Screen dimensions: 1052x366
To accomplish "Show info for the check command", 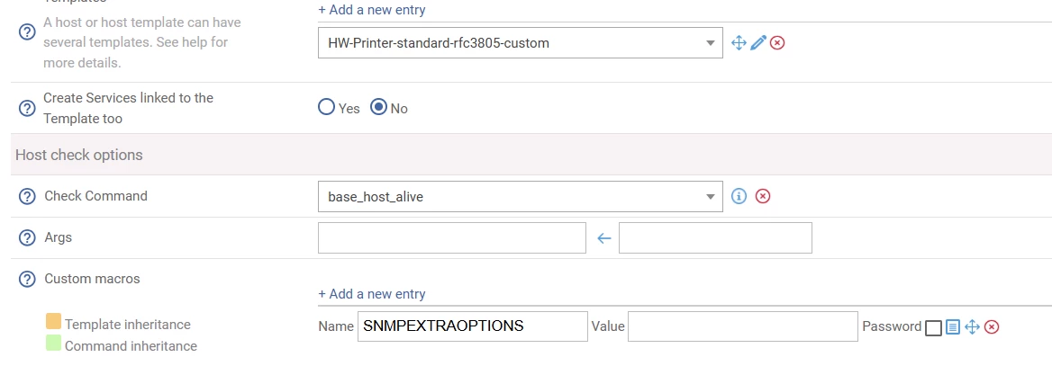I will 739,196.
